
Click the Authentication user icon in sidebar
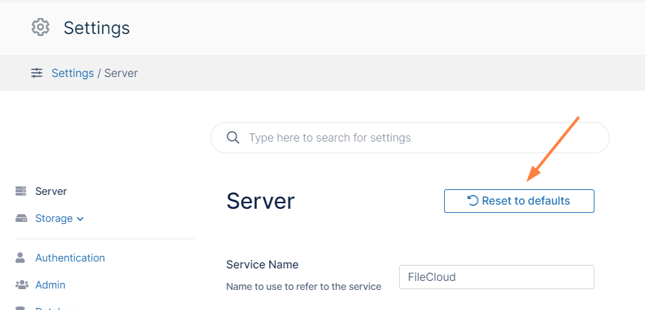(x=21, y=258)
